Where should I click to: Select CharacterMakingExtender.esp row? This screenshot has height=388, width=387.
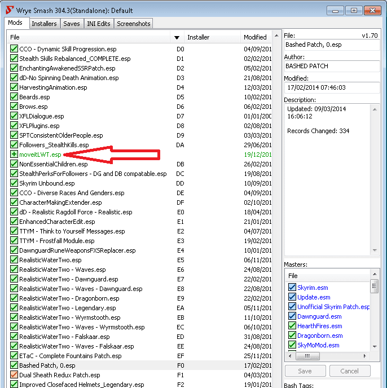point(140,202)
